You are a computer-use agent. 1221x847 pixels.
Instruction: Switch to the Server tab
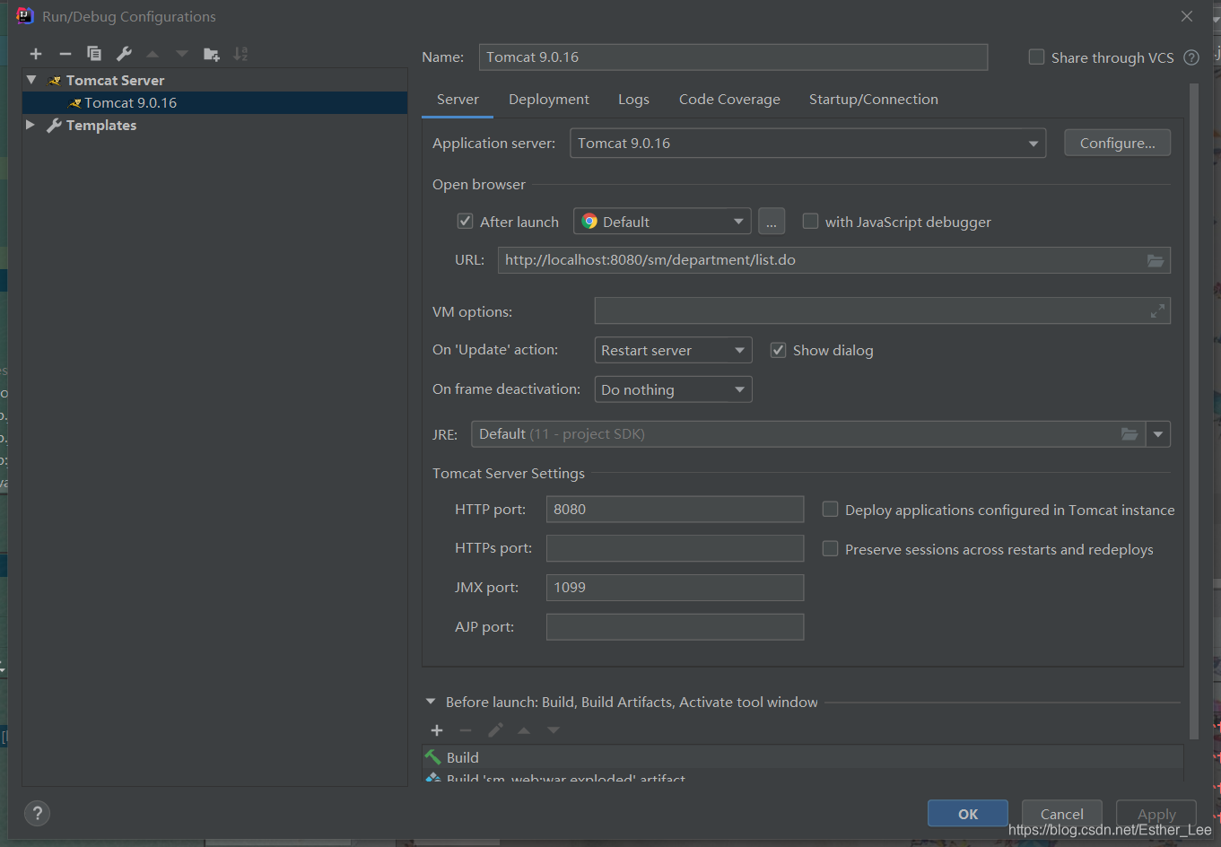pyautogui.click(x=458, y=100)
